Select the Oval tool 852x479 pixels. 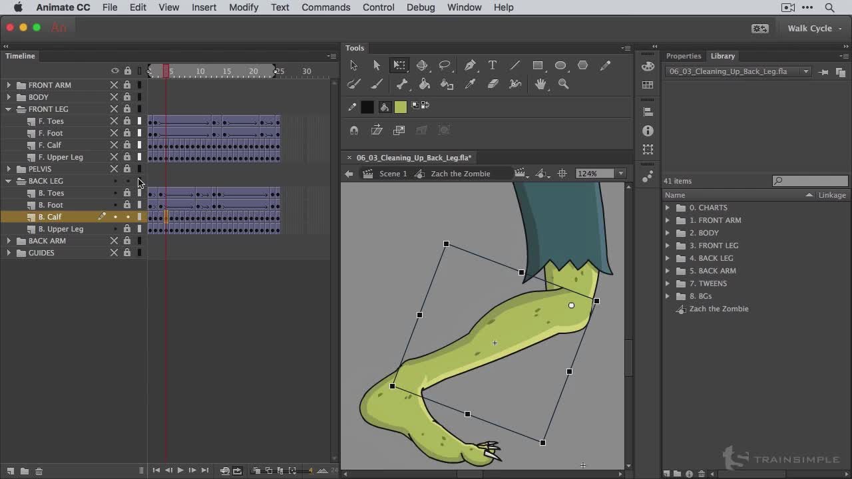tap(560, 65)
